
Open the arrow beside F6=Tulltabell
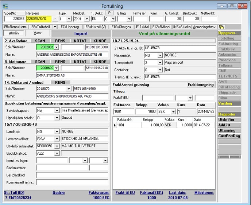(55, 27)
